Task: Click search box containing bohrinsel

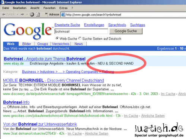Action: [x=81, y=31]
